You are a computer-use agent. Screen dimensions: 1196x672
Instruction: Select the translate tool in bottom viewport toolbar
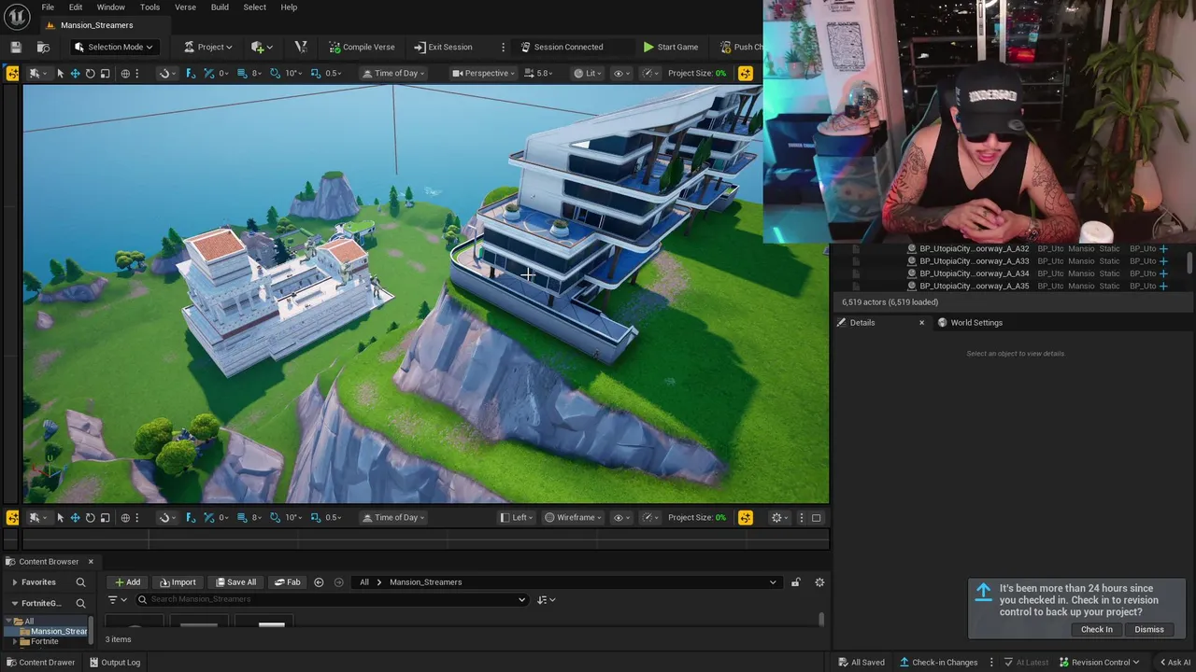tap(75, 518)
